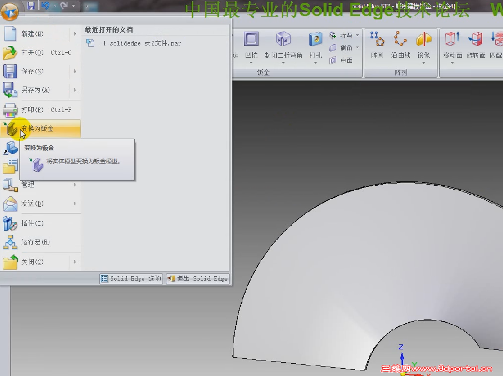Select the 移动面 (Move Face) tool
This screenshot has height=376, width=503.
pos(453,45)
